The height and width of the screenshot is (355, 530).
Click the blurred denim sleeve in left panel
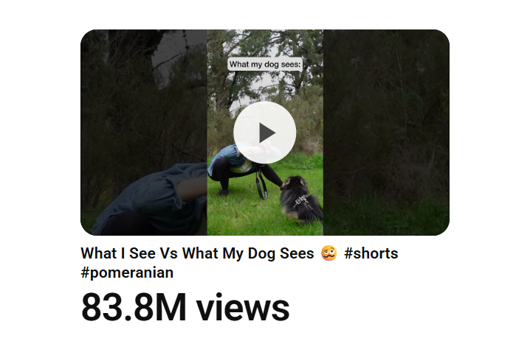click(152, 197)
